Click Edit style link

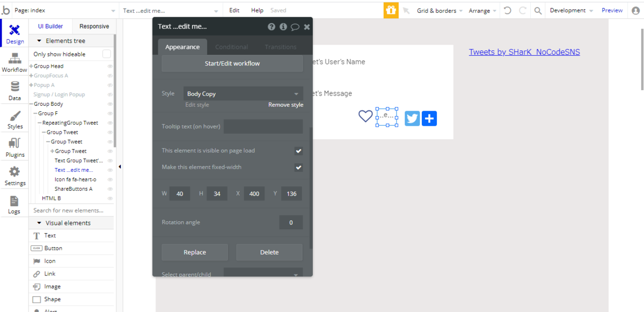197,105
